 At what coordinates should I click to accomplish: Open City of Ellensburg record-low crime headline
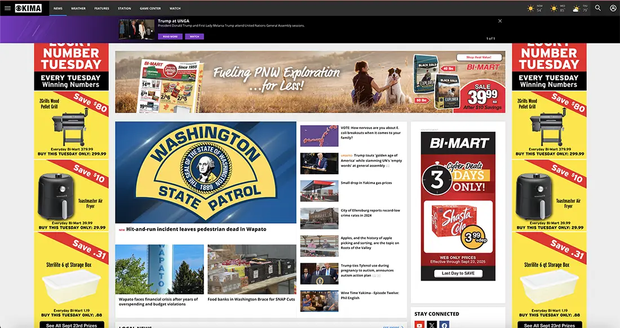tap(370, 213)
